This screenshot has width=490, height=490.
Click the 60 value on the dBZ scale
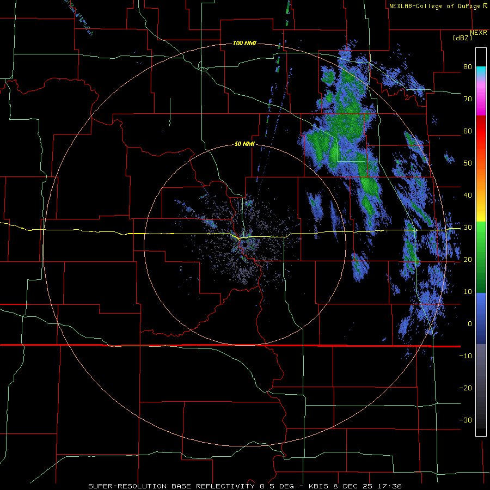point(468,131)
